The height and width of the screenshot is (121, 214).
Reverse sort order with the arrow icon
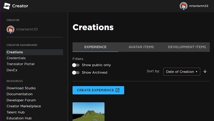[x=205, y=71]
